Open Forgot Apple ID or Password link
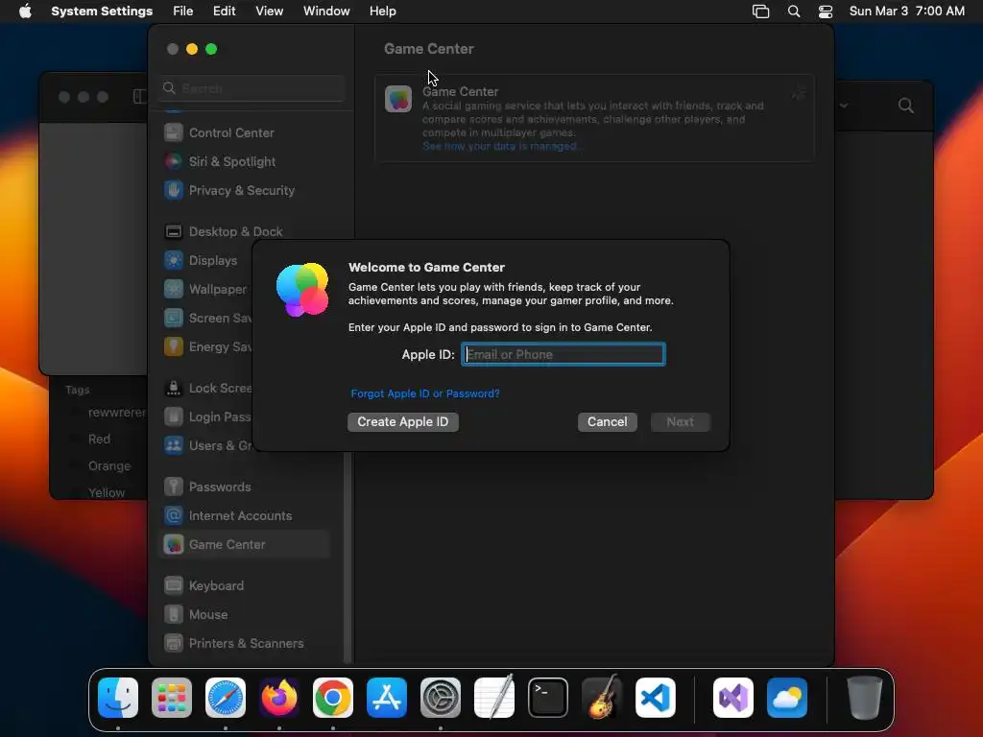The image size is (983, 737). click(x=425, y=393)
